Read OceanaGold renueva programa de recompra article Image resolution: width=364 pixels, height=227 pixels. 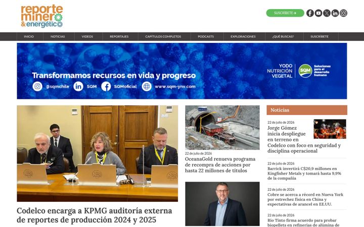(220, 164)
